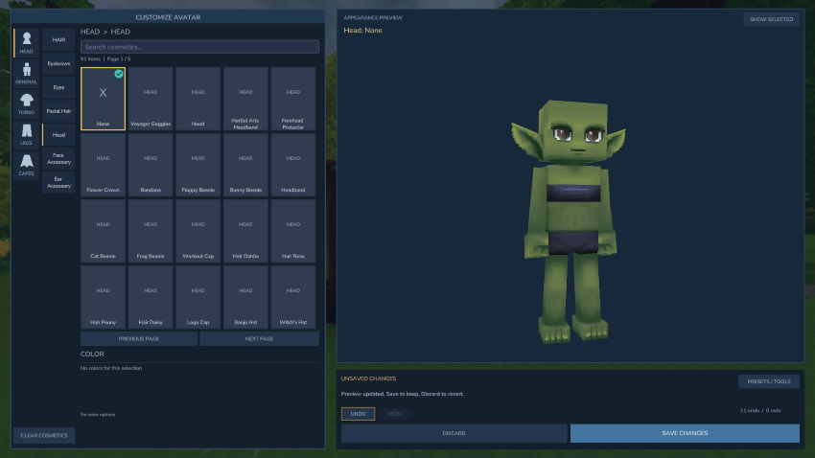Click the Redo button
Image resolution: width=815 pixels, height=458 pixels.
[394, 414]
